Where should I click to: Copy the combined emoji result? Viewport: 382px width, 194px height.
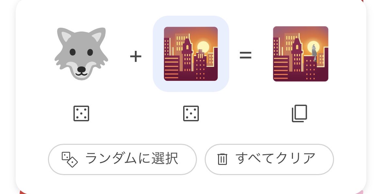(299, 113)
